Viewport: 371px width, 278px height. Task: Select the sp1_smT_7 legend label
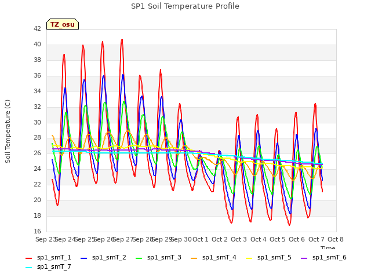(54, 266)
